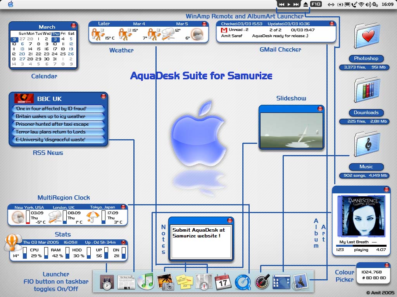397x297 pixels.
Task: Click day 17 in the March calendar
Action: coord(55,49)
